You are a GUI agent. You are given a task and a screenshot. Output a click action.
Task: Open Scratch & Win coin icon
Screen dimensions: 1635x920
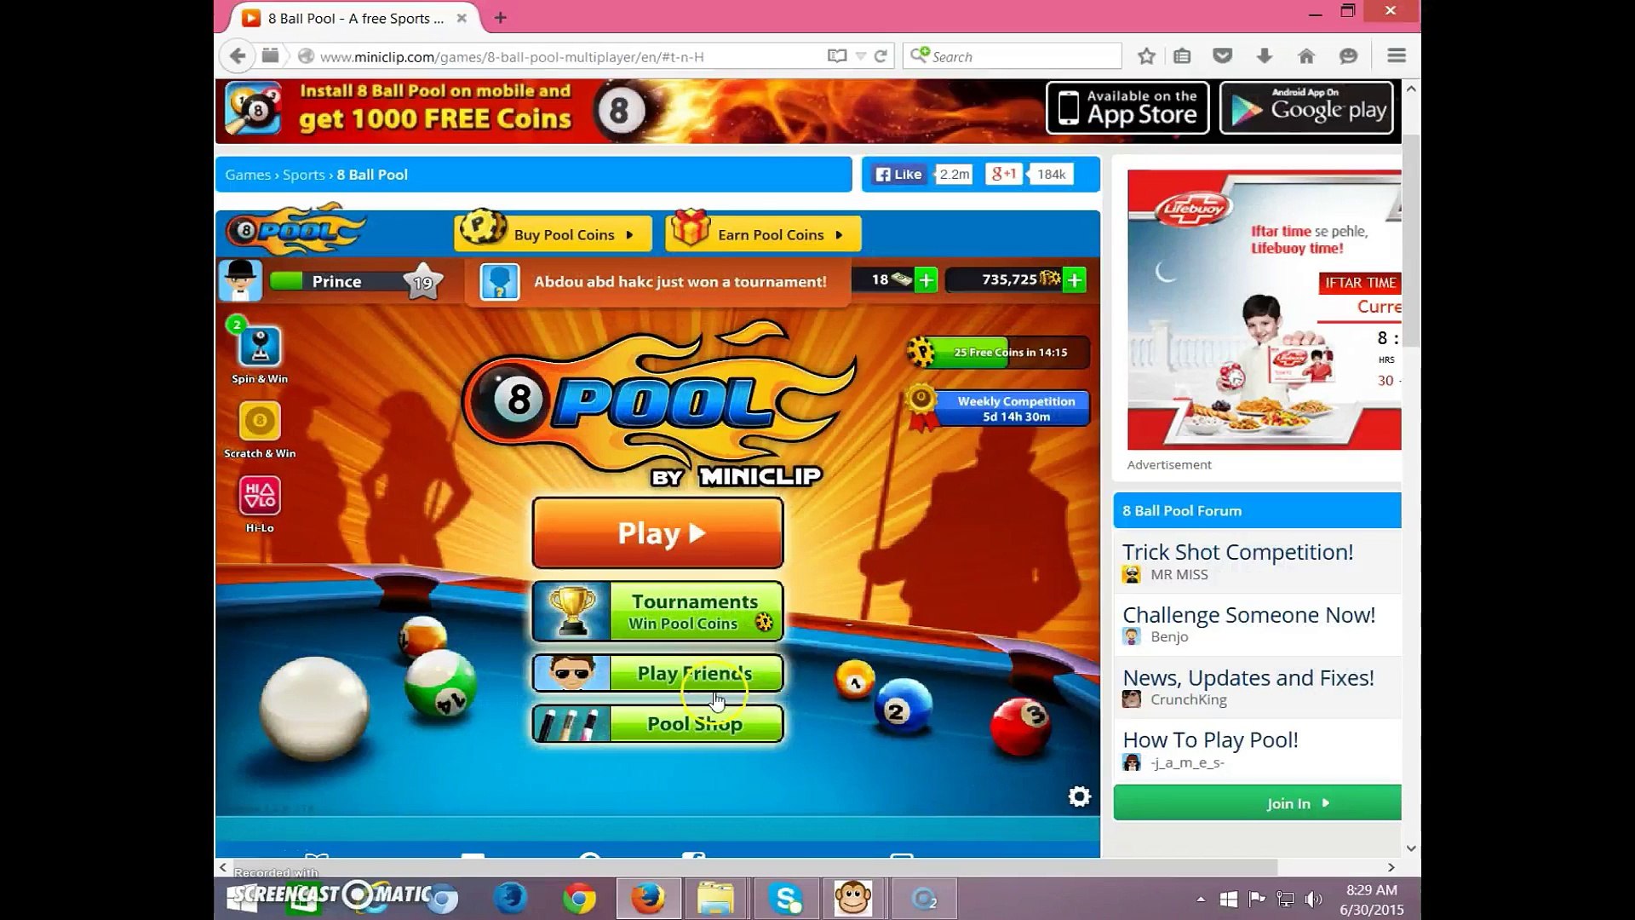tap(260, 422)
